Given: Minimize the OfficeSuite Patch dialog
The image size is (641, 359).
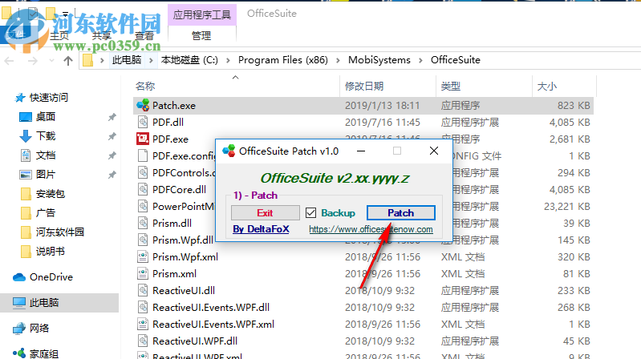Looking at the screenshot, I should [x=361, y=151].
